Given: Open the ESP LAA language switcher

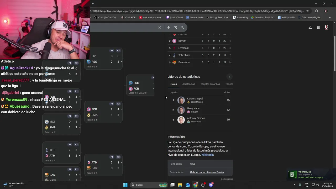Looking at the screenshot, I should (307, 185).
